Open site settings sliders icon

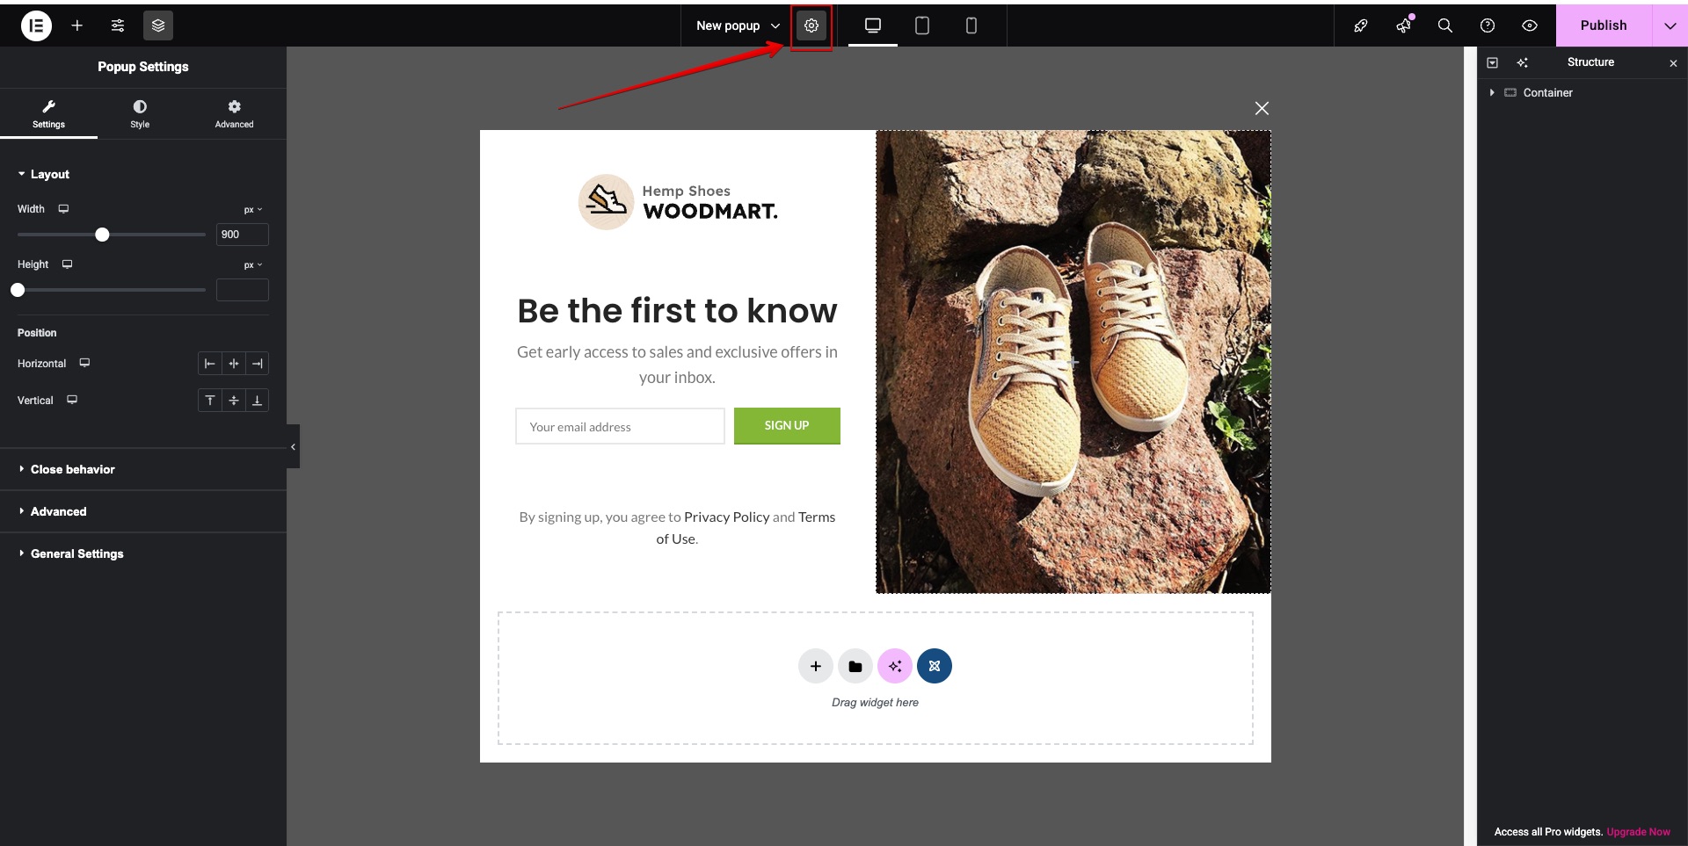118,25
